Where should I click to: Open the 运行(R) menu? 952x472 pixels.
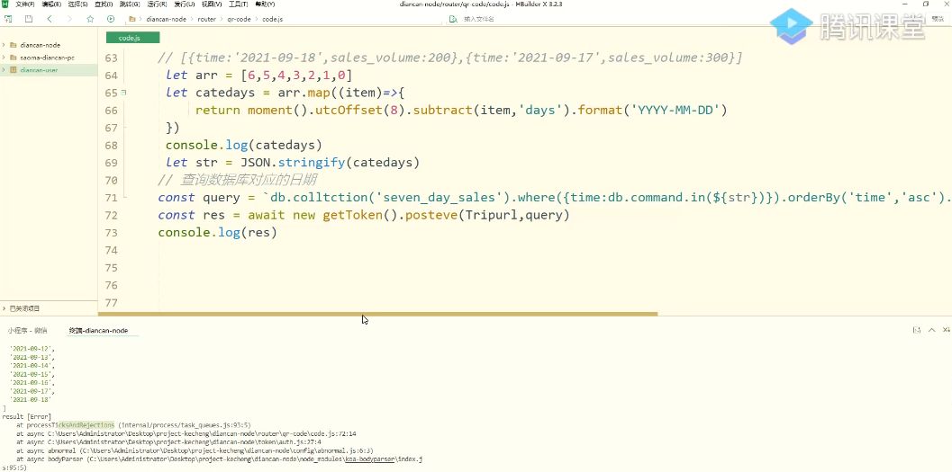(x=156, y=4)
